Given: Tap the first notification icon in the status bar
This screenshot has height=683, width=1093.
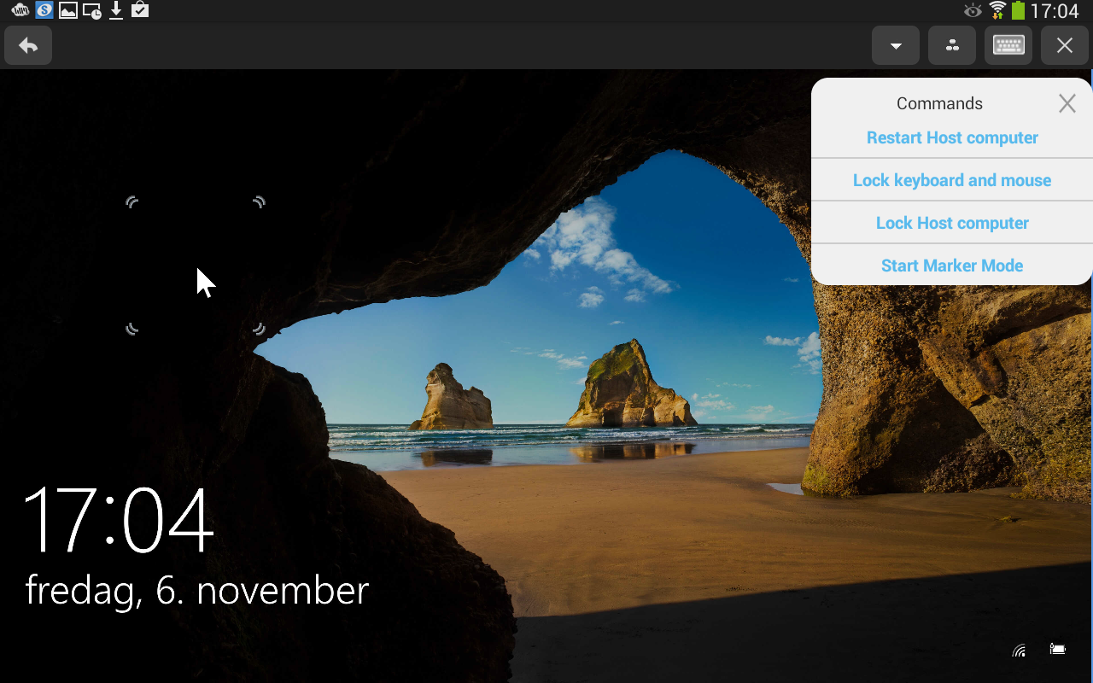Looking at the screenshot, I should [20, 10].
